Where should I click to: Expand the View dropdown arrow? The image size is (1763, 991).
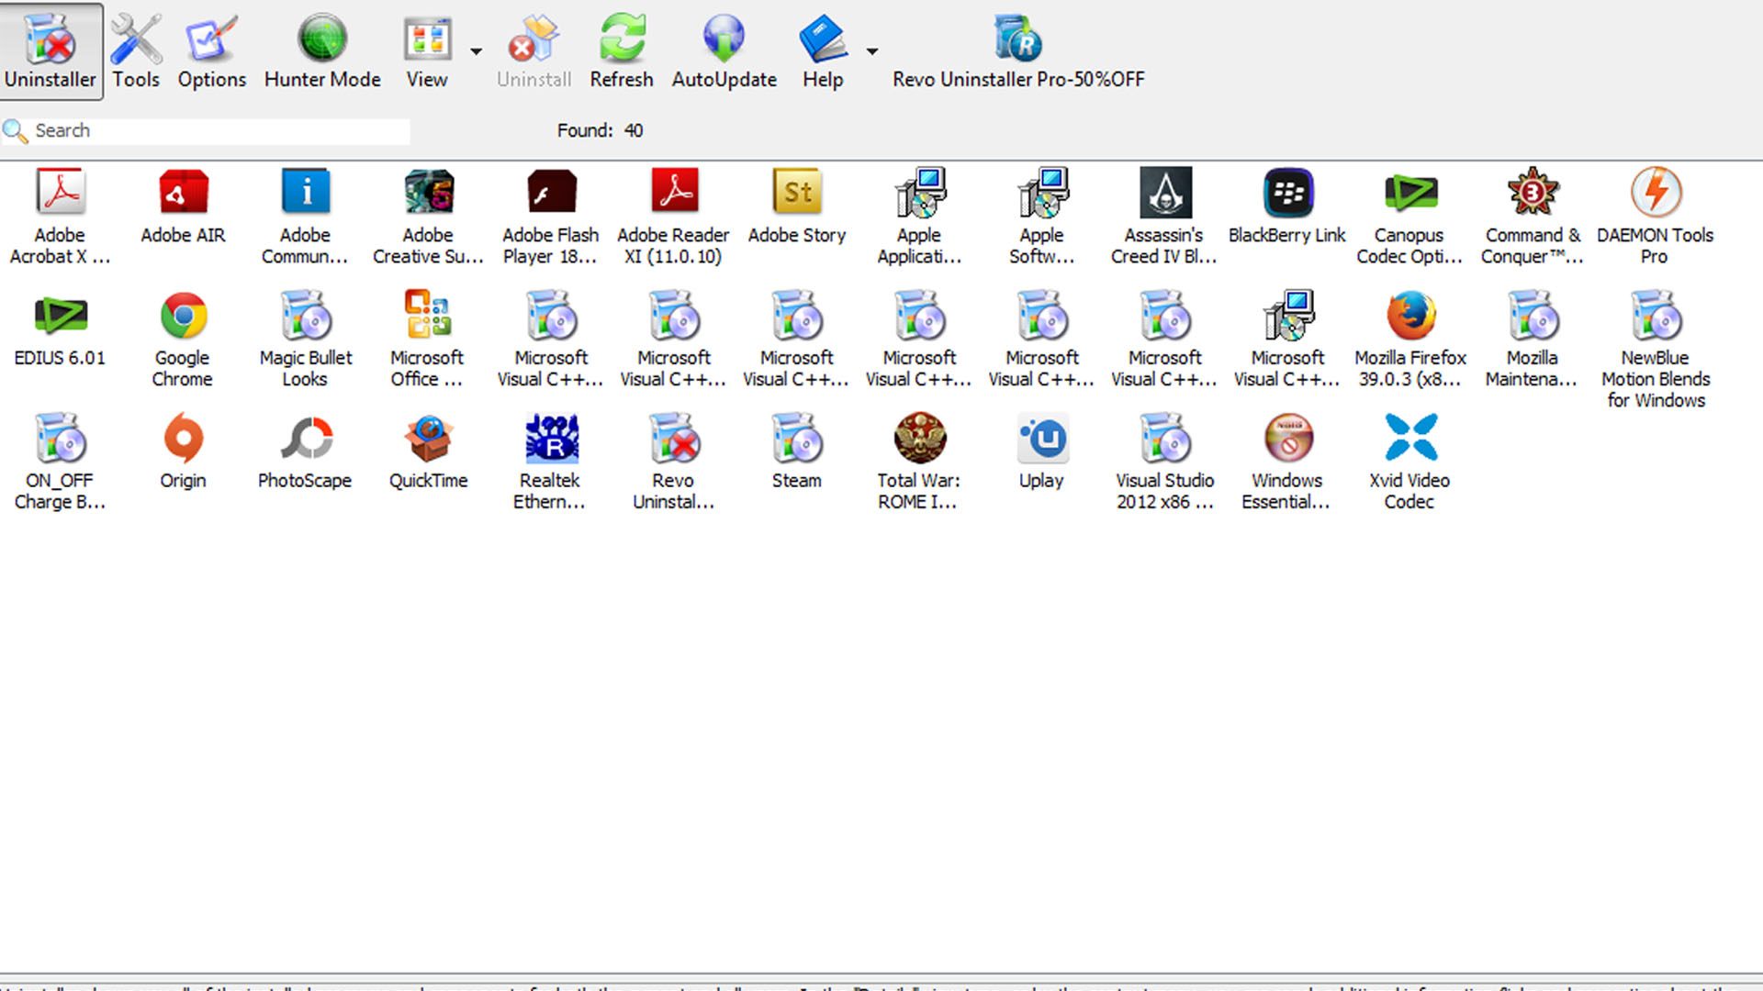(x=476, y=51)
